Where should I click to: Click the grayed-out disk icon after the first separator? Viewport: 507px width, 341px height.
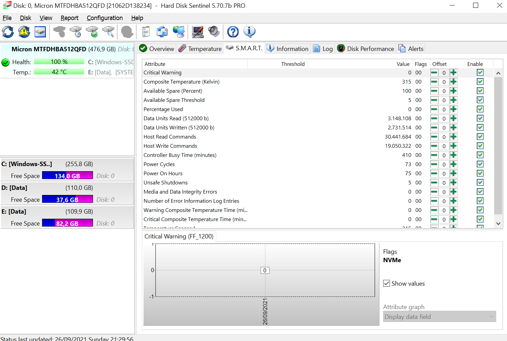(x=59, y=32)
